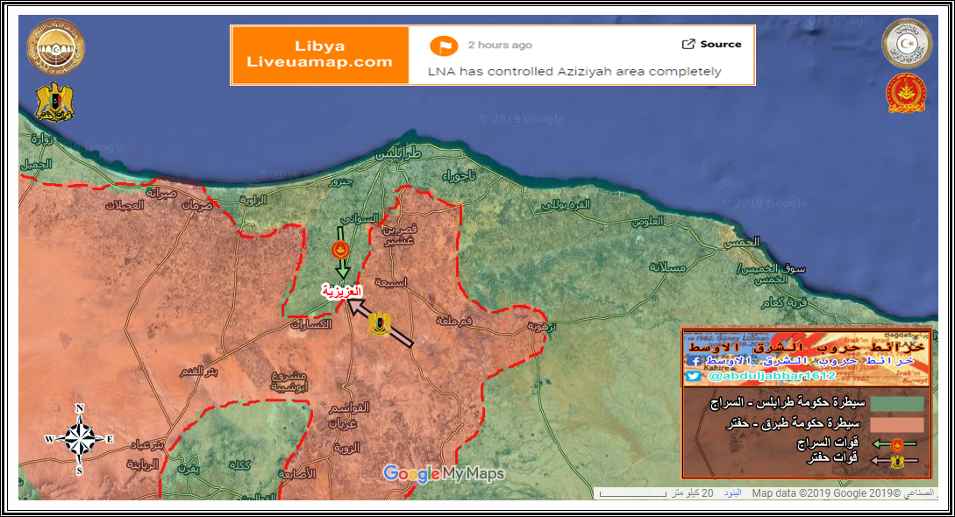The width and height of the screenshot is (955, 517).
Task: Click the House of Representatives emblem
Action: tap(55, 46)
